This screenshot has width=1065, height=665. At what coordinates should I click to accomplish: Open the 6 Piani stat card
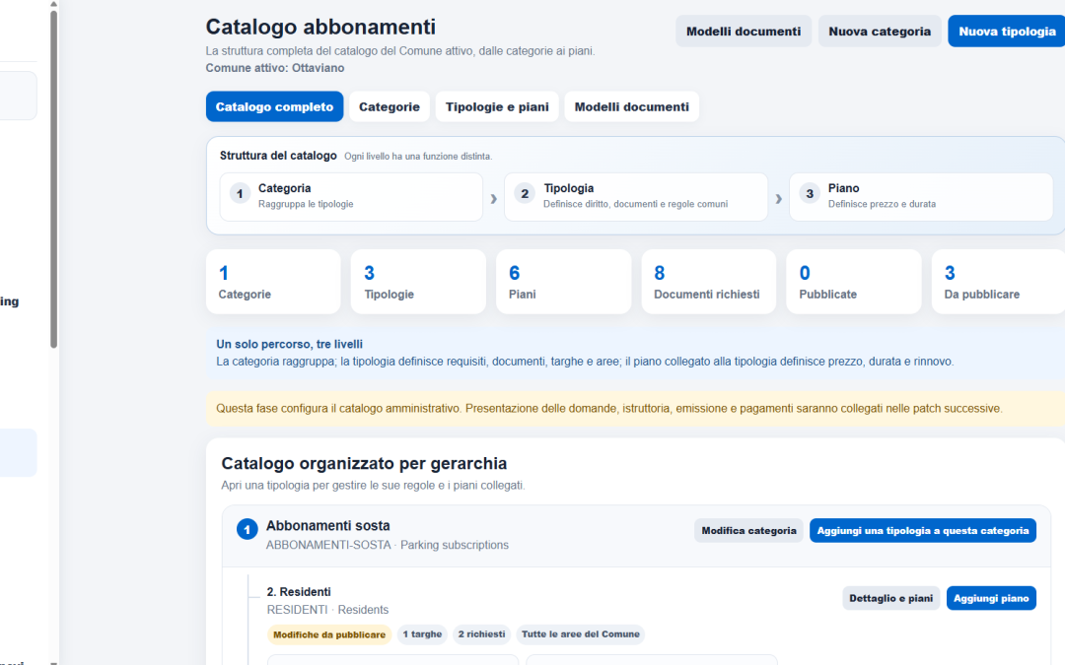(x=563, y=282)
